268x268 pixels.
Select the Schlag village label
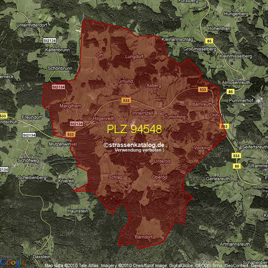115,177
